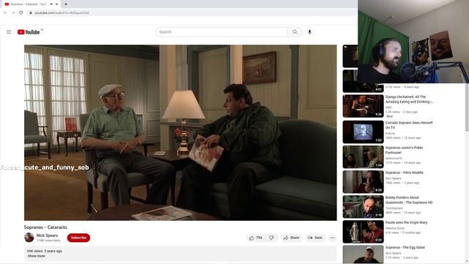Viewport: 469px width, 264px height.
Task: Click title Sopranos - The Egg Salad
Action: pos(405,248)
